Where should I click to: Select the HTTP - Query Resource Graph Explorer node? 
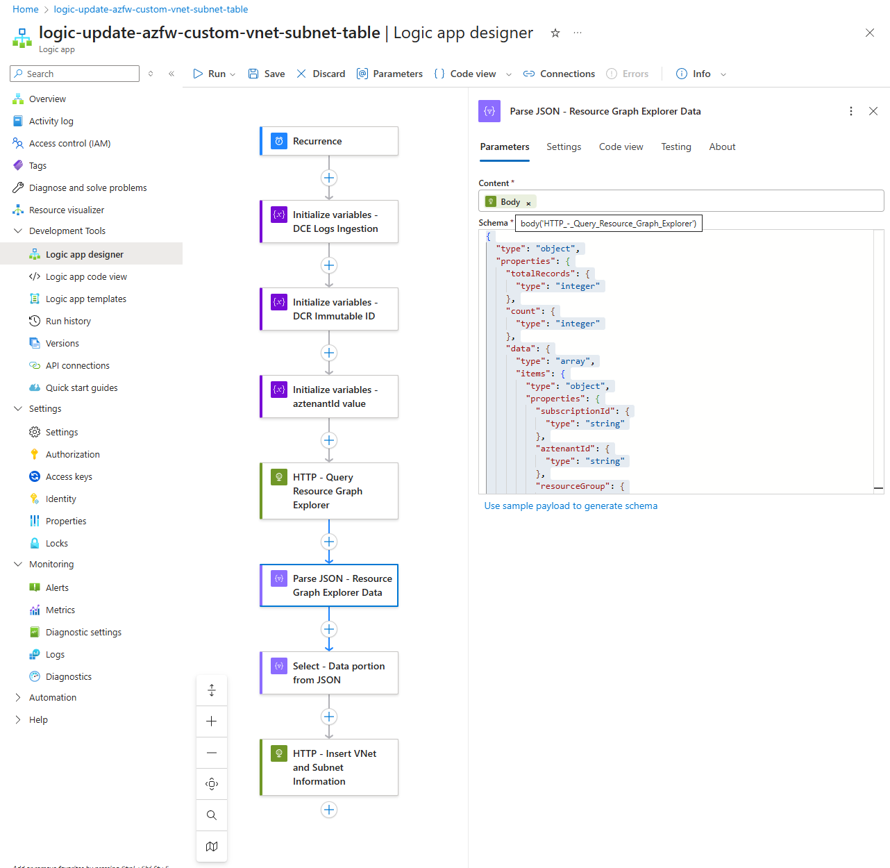(329, 491)
